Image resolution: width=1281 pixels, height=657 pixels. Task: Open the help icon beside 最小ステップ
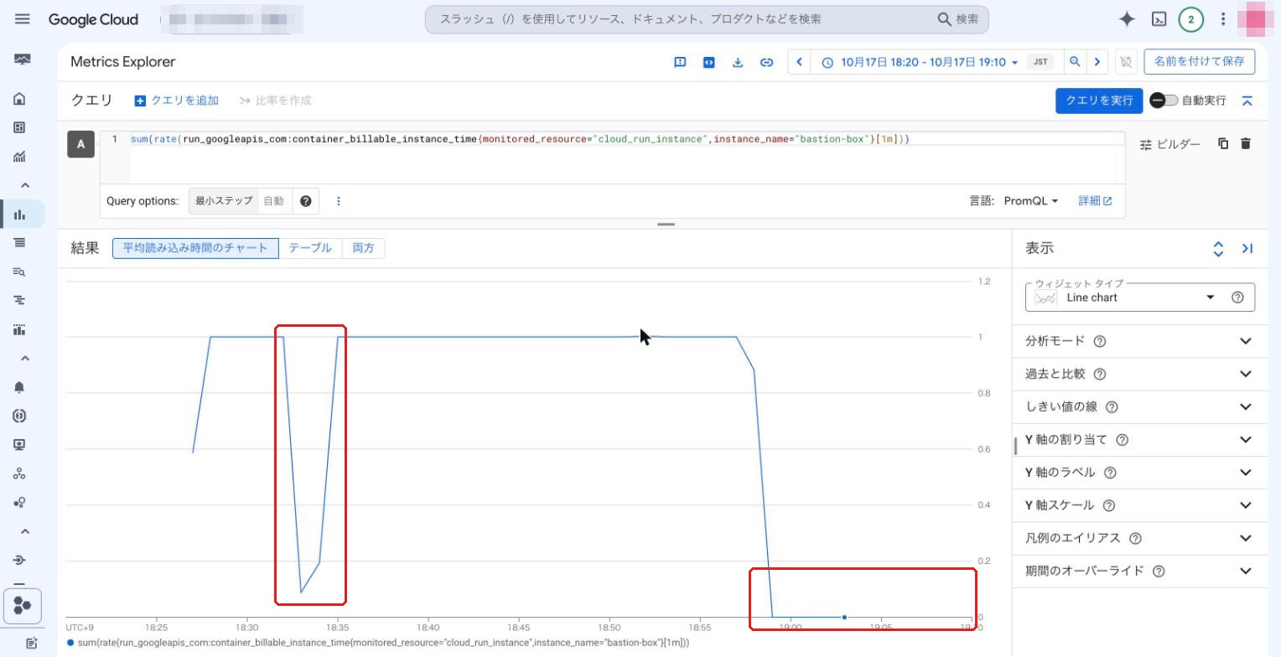tap(305, 201)
